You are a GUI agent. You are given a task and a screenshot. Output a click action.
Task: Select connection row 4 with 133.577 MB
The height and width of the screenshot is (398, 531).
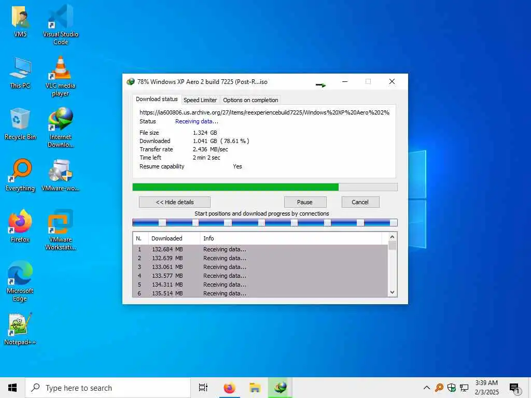tap(260, 276)
